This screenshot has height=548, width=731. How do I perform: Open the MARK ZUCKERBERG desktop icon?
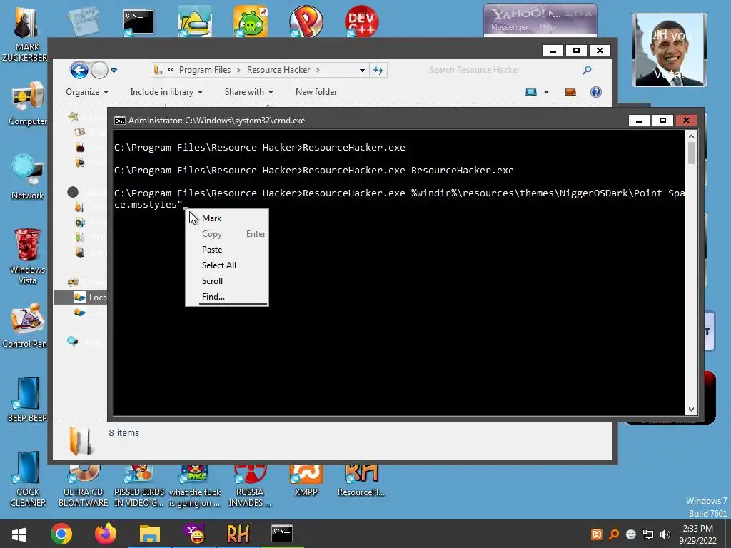point(25,34)
